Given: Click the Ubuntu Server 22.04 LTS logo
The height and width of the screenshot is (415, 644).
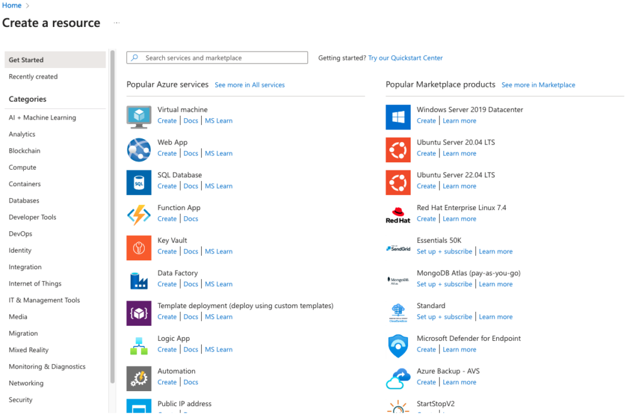Looking at the screenshot, I should pyautogui.click(x=398, y=183).
